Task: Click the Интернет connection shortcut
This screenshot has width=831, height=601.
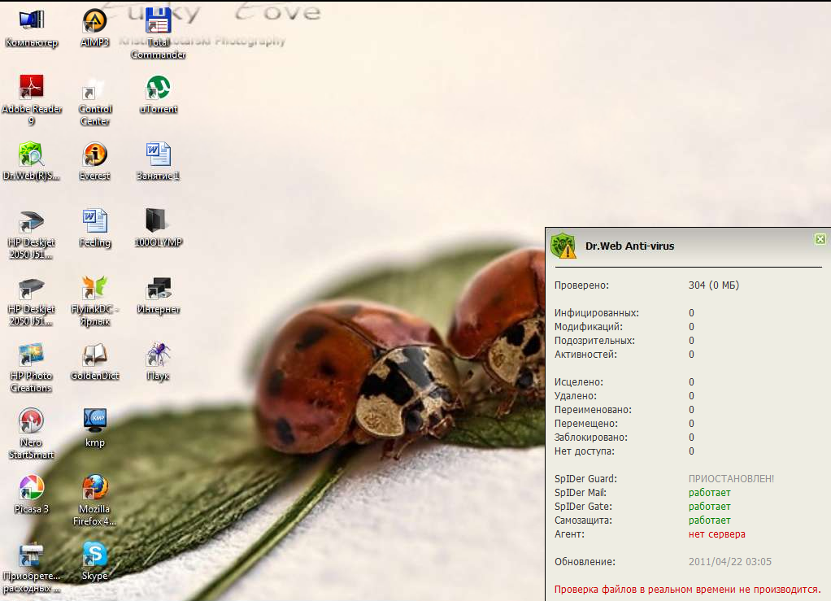Action: (159, 287)
